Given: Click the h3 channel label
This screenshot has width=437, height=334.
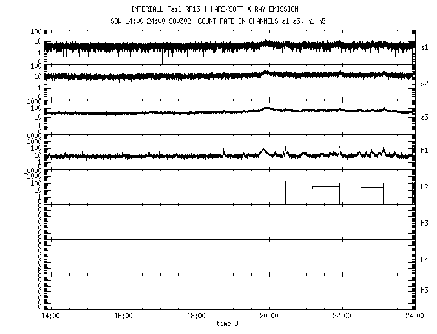Looking at the screenshot, I should pyautogui.click(x=424, y=223).
